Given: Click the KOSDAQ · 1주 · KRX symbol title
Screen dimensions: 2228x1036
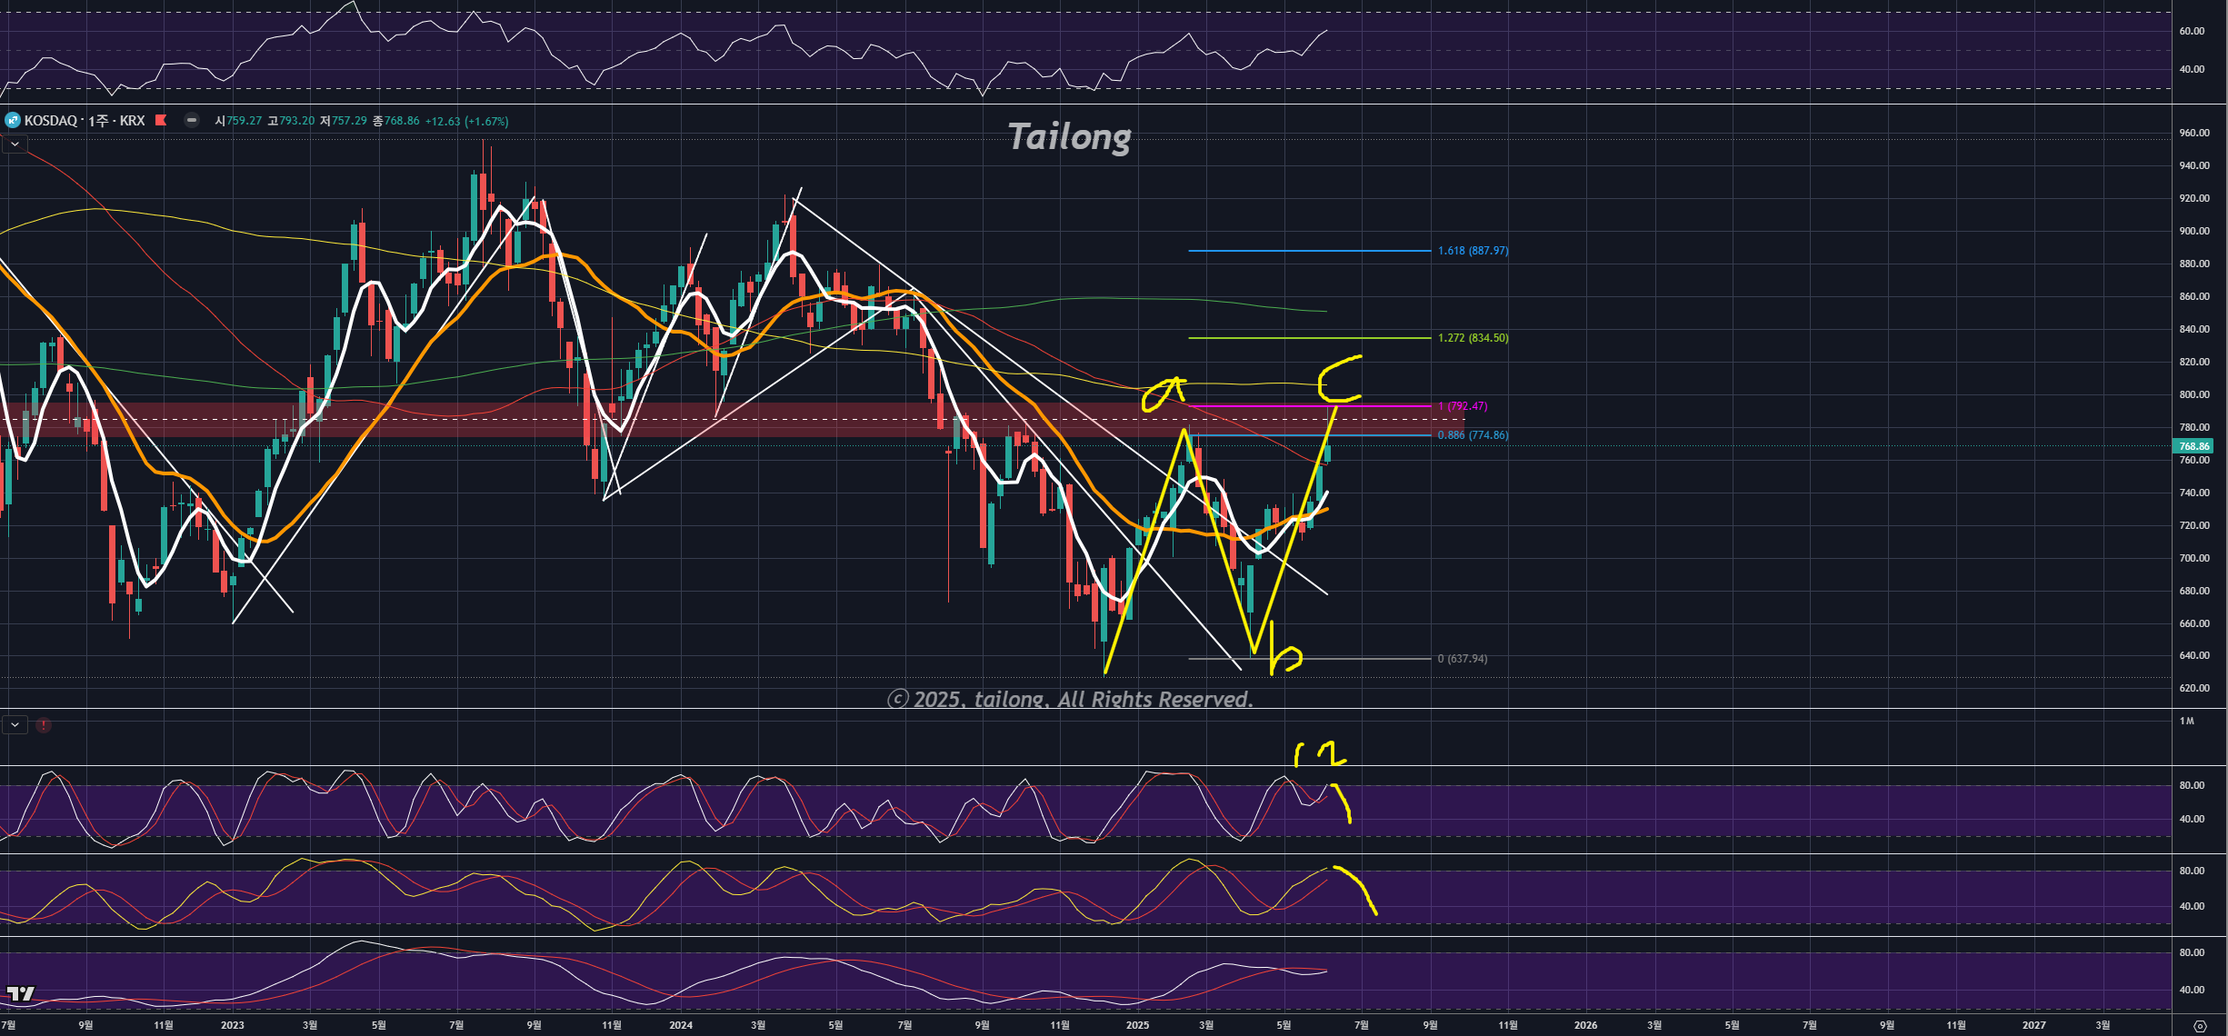Looking at the screenshot, I should (85, 121).
